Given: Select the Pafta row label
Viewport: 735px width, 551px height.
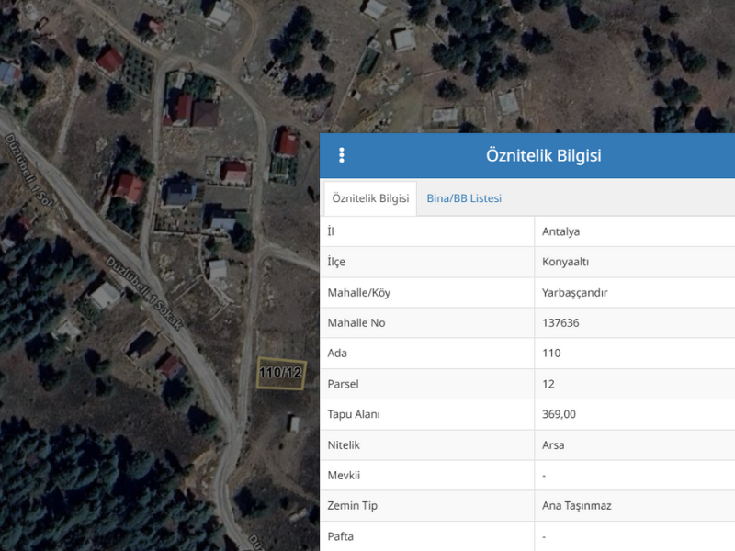Looking at the screenshot, I should click(340, 535).
